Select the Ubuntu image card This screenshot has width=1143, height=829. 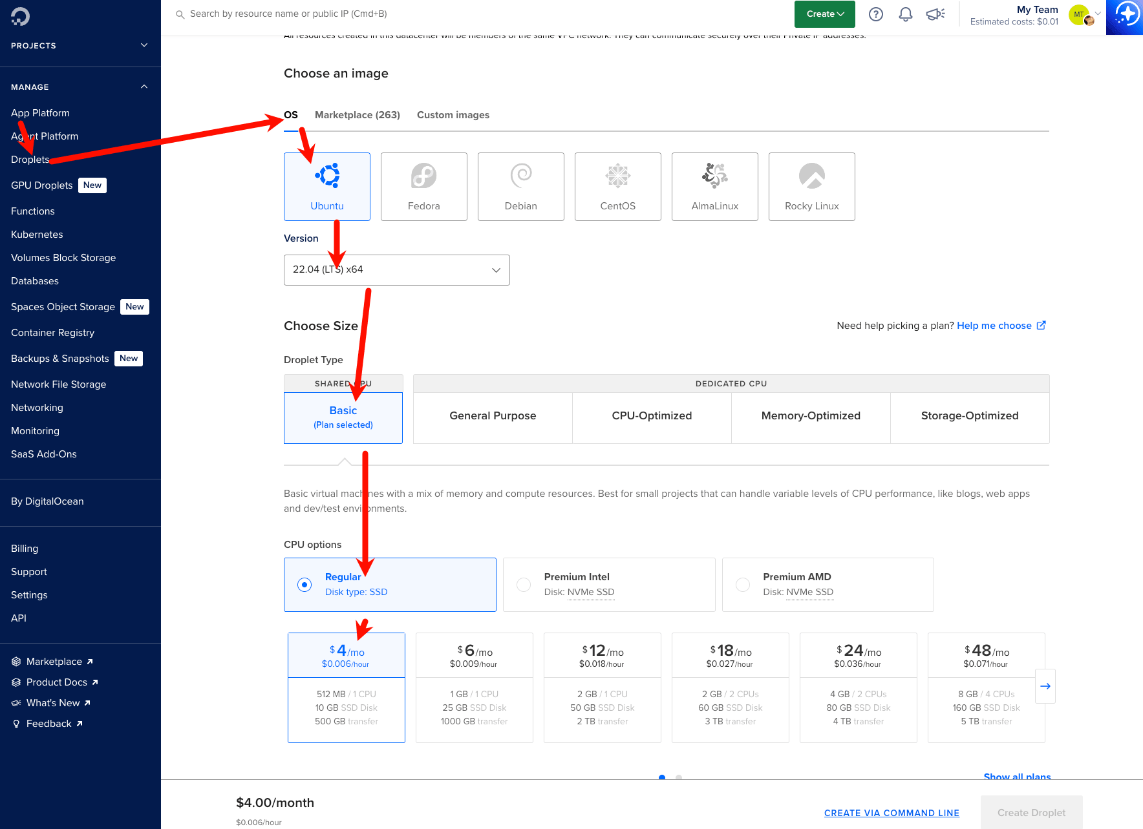coord(327,187)
